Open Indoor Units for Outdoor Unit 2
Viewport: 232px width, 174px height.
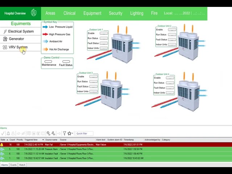coord(172,45)
